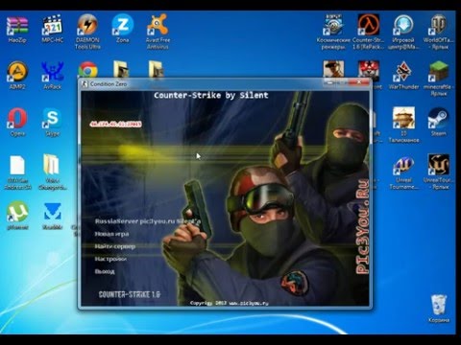
Task: Launch the Steam desktop shortcut
Action: click(438, 123)
